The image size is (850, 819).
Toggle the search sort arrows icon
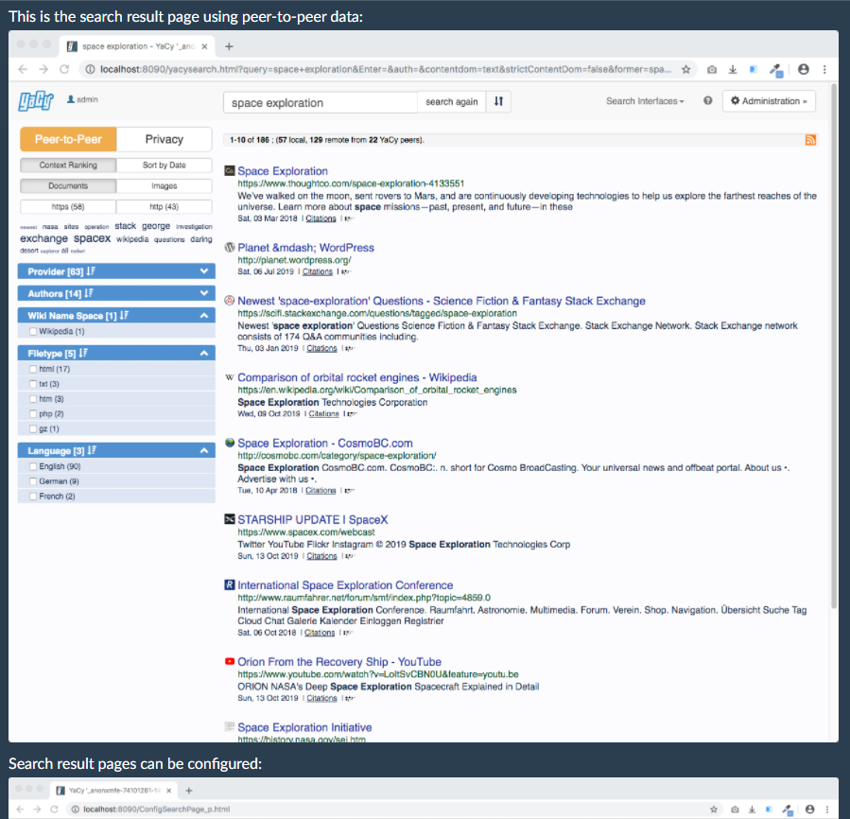[498, 101]
